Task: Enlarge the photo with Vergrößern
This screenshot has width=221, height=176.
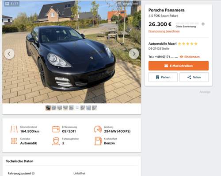Action: 129,4
